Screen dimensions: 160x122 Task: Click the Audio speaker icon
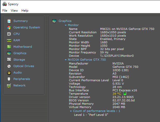pyautogui.click(x=9, y=73)
